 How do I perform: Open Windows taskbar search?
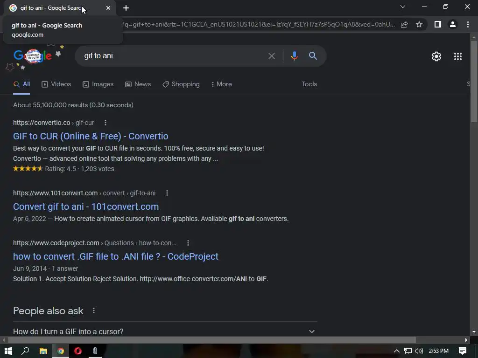tap(25, 351)
